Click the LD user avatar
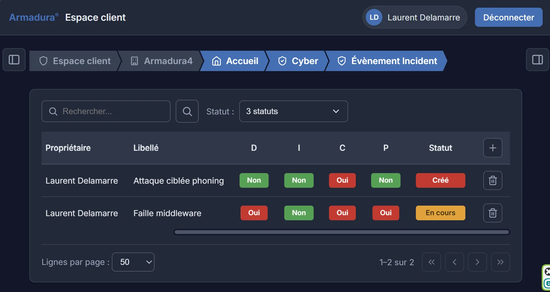550x292 pixels. click(374, 17)
